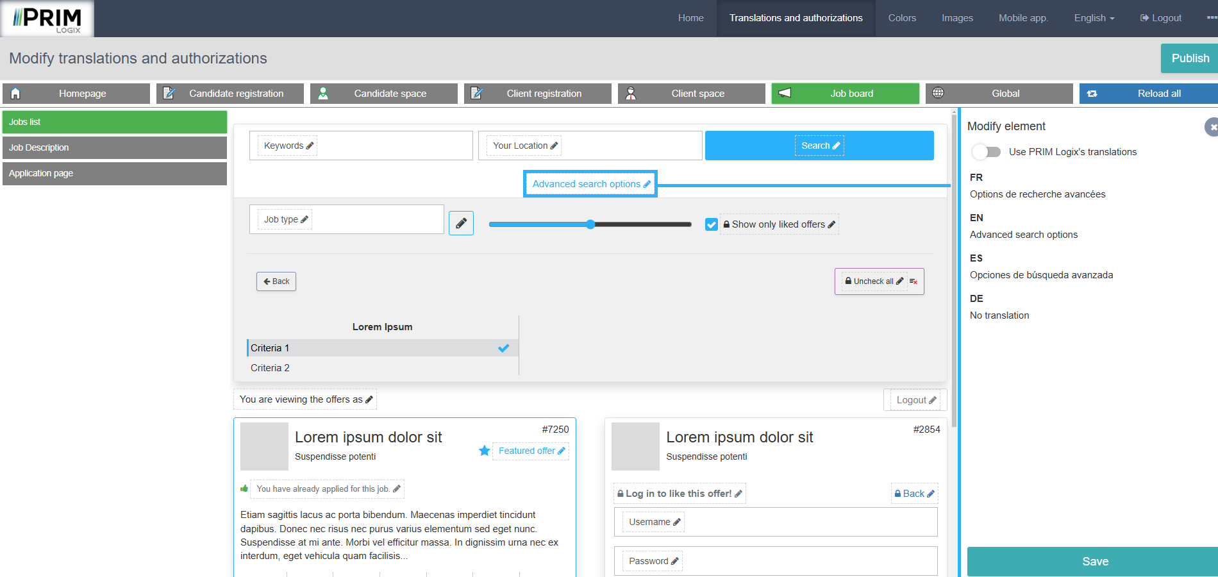
Task: Click the pencil icon beside Logout label
Action: (933, 400)
